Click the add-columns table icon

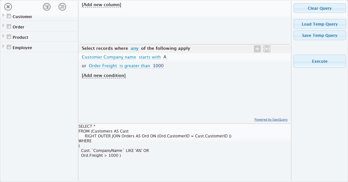point(47,7)
